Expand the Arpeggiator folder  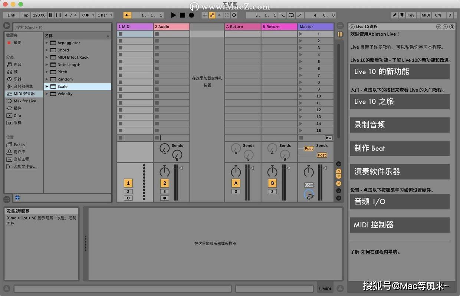pyautogui.click(x=47, y=43)
